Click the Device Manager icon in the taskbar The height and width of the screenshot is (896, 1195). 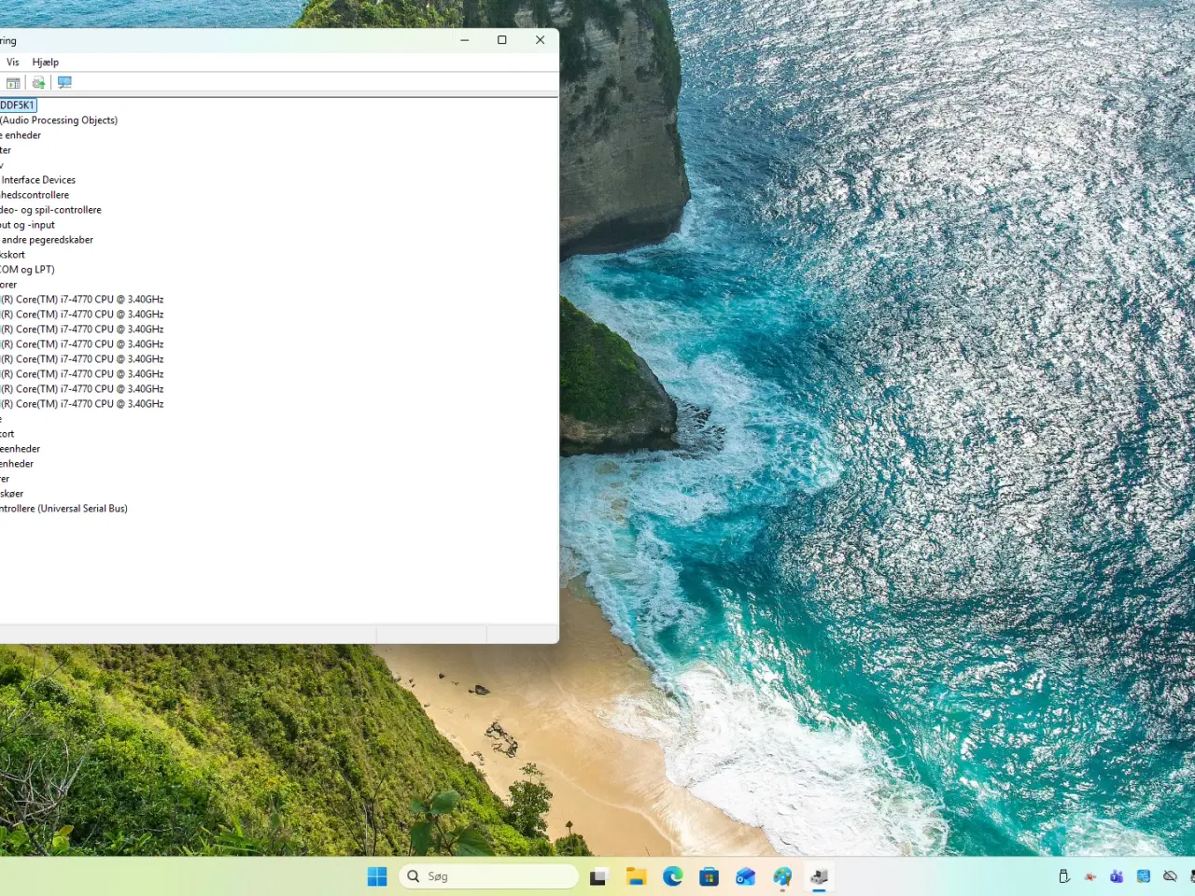pos(819,875)
